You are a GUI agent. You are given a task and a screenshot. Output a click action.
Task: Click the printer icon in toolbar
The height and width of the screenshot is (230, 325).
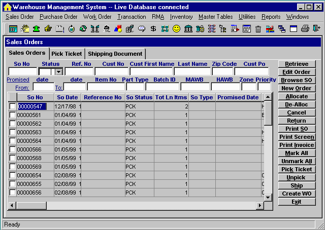click(x=305, y=29)
